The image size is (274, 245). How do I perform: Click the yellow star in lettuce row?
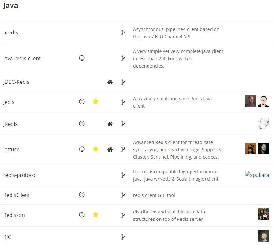pos(96,149)
